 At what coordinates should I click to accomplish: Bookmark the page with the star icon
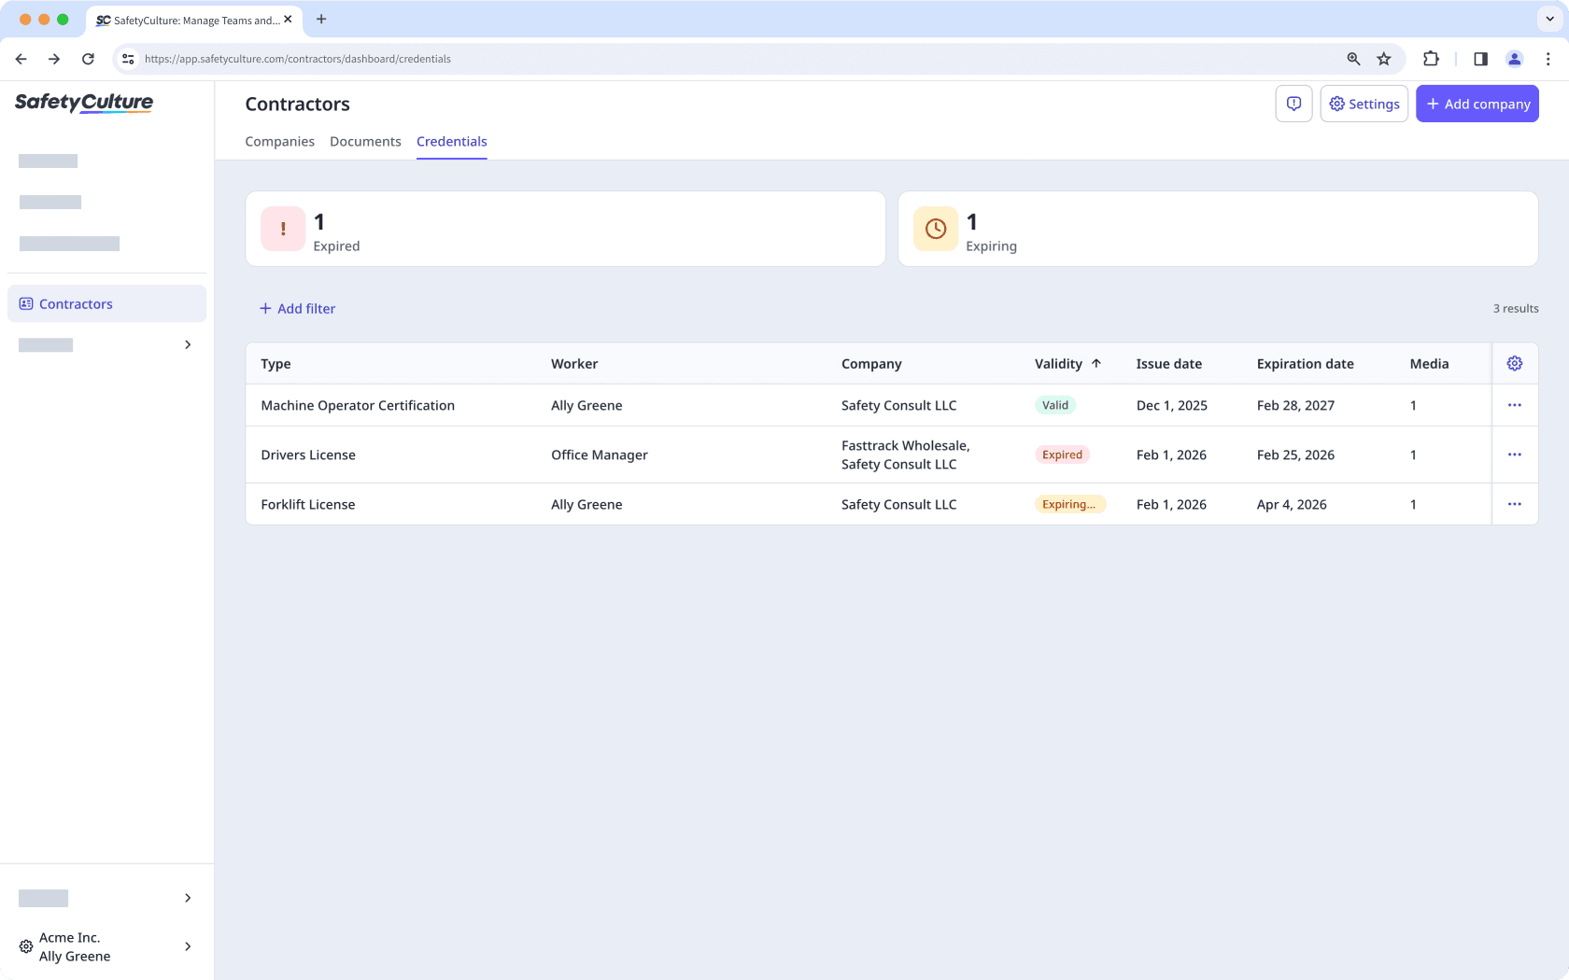pyautogui.click(x=1384, y=59)
